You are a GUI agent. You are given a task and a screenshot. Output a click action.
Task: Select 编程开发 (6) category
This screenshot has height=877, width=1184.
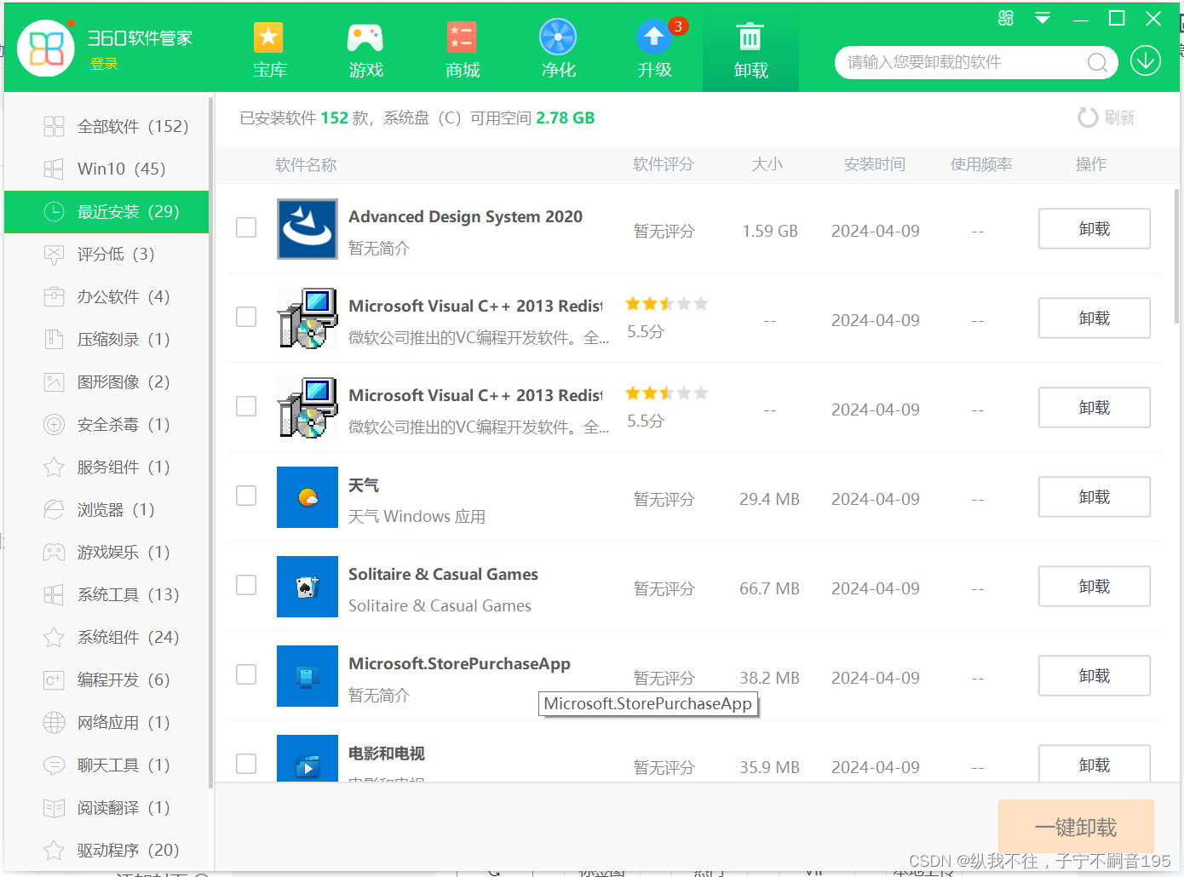click(106, 679)
